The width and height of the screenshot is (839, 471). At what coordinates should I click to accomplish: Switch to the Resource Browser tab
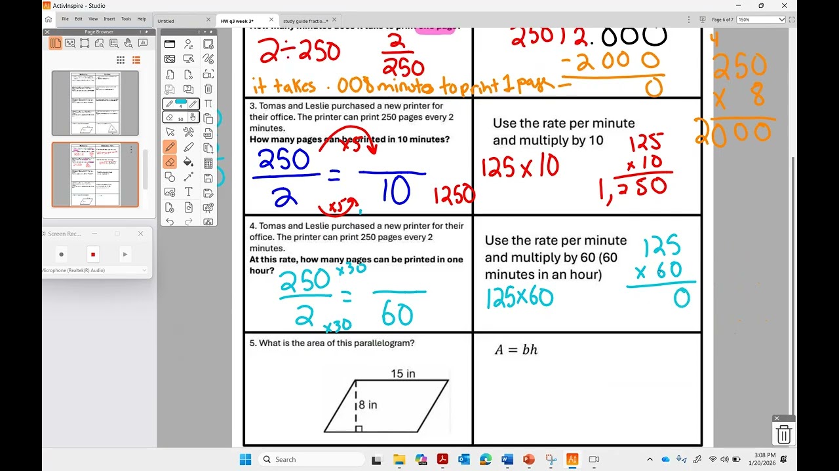69,43
